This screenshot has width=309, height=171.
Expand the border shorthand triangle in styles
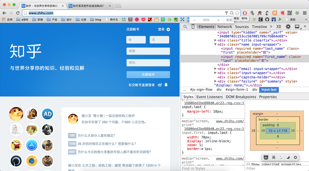(x=203, y=149)
